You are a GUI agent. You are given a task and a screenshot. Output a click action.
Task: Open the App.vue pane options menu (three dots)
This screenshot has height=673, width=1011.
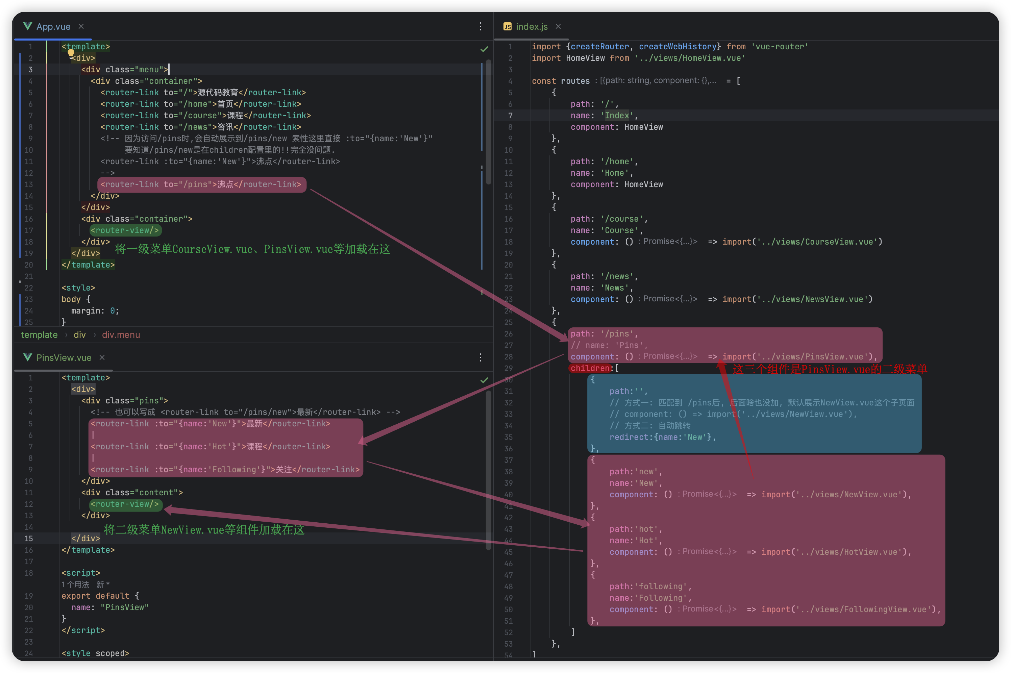tap(480, 27)
